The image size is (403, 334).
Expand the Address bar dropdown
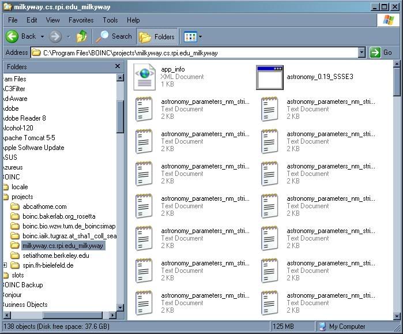[361, 52]
